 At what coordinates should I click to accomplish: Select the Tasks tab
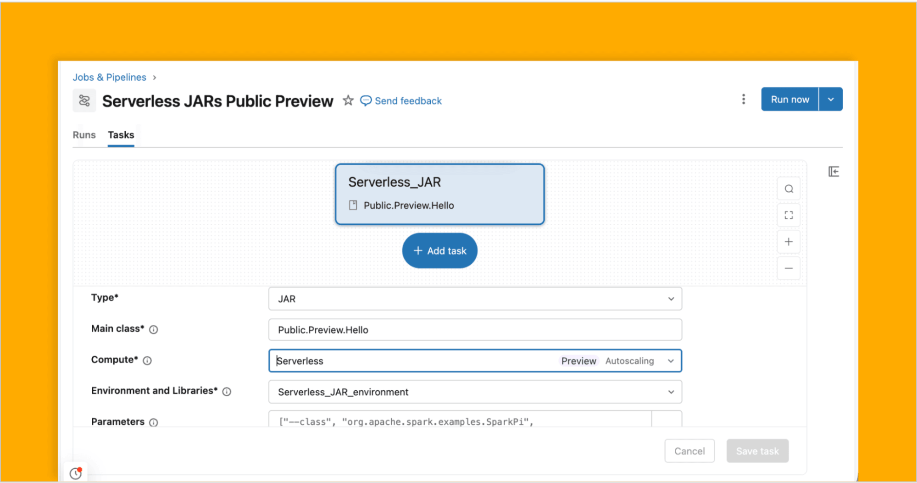[121, 135]
